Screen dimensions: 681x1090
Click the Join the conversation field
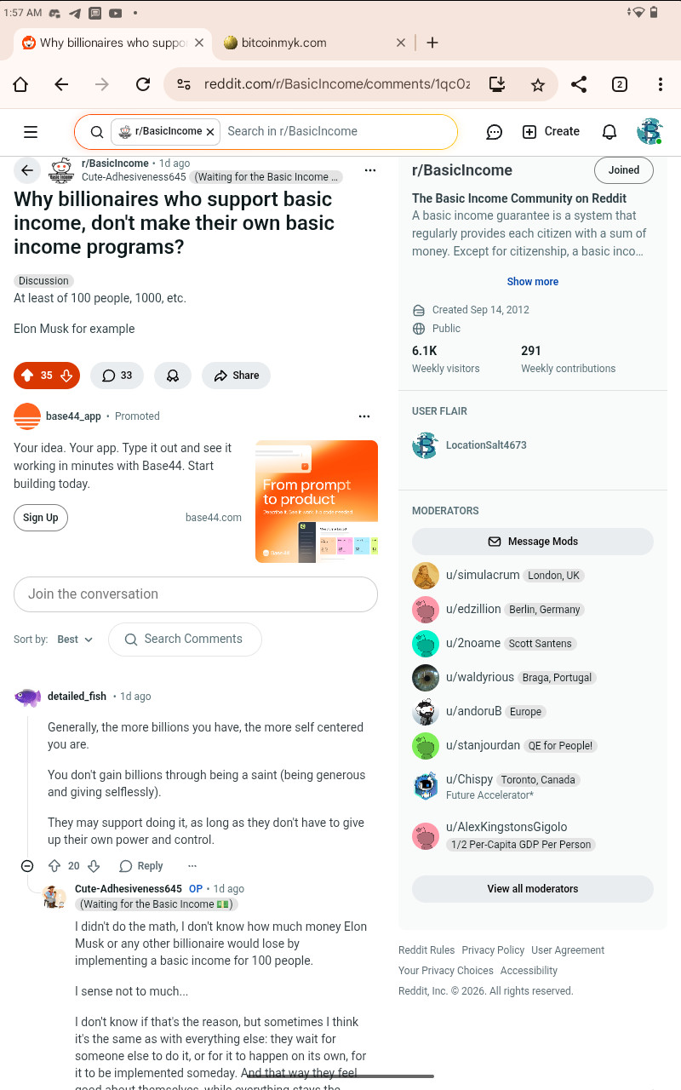[x=196, y=594]
